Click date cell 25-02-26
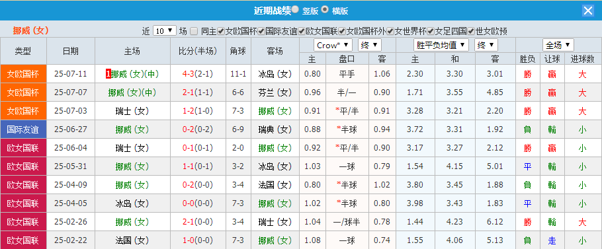 click(x=71, y=222)
